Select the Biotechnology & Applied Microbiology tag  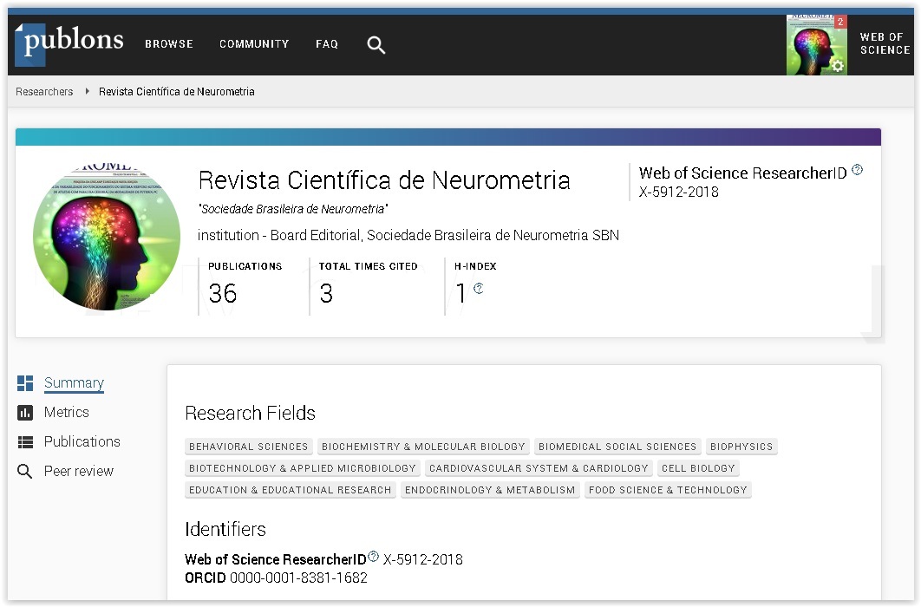pos(303,468)
